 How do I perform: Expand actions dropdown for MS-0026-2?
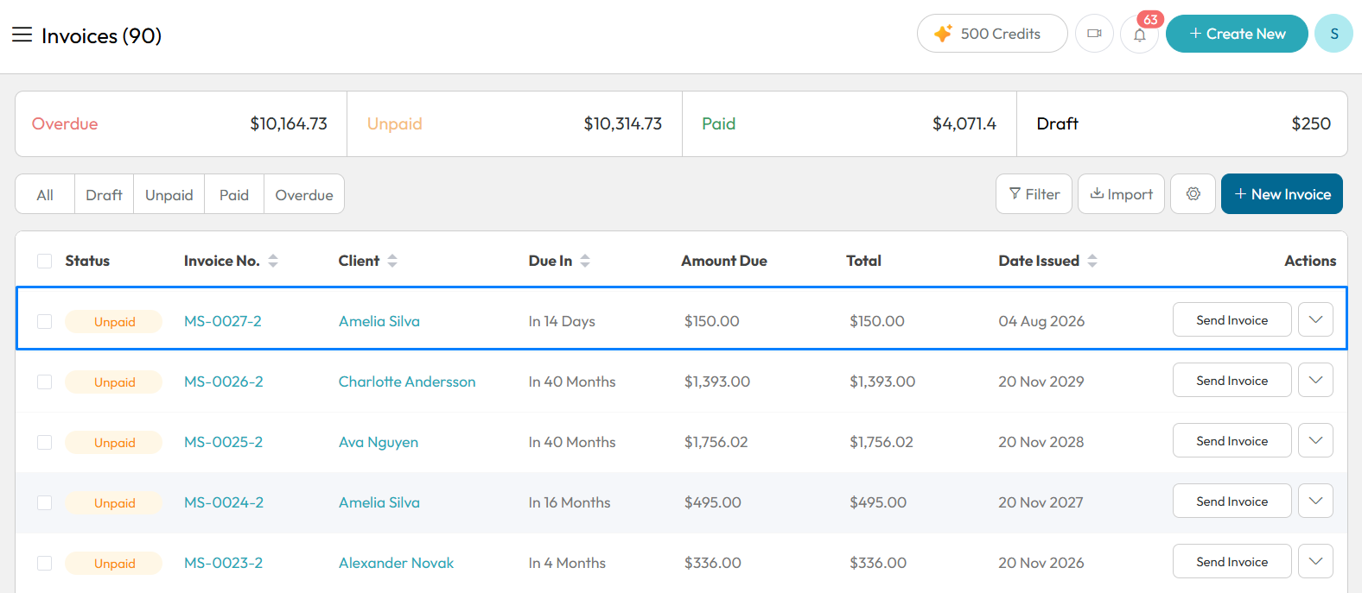(x=1315, y=380)
